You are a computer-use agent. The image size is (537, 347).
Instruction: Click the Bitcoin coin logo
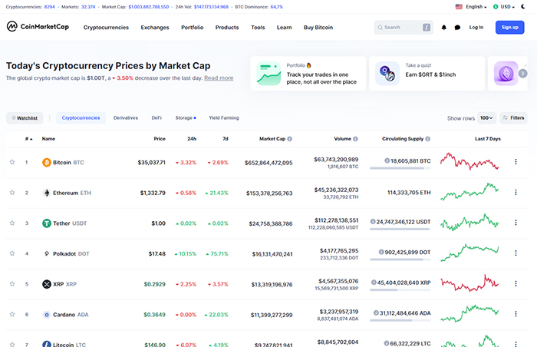[47, 162]
